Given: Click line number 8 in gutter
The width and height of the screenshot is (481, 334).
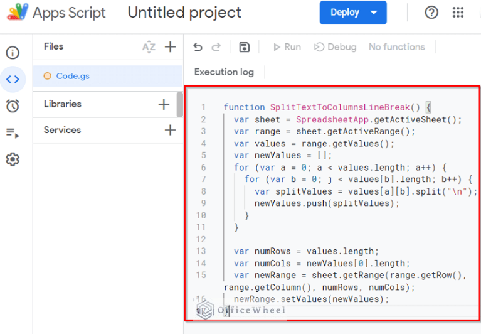Looking at the screenshot, I should (x=203, y=191).
